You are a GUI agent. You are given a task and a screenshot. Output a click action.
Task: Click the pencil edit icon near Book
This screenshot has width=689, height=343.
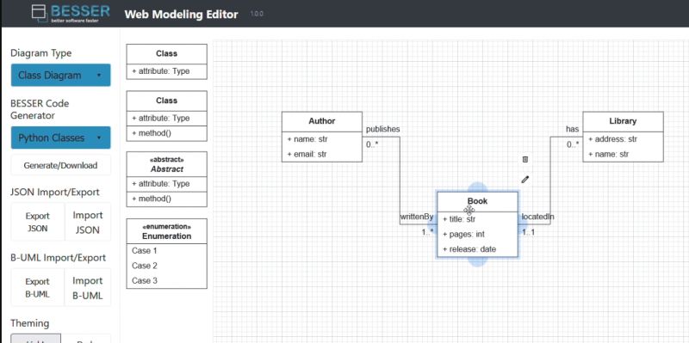point(525,179)
